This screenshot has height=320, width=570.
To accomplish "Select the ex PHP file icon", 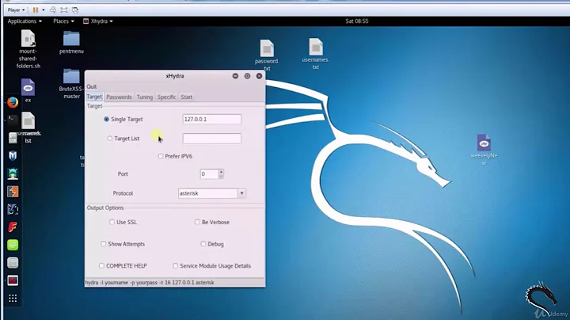I will point(28,90).
